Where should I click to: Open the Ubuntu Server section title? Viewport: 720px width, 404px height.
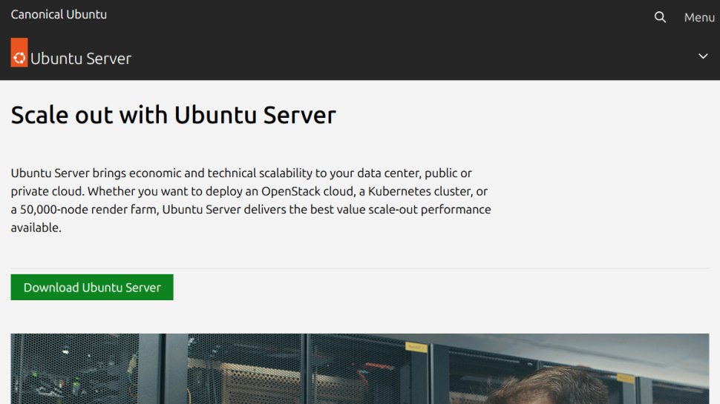click(x=81, y=59)
